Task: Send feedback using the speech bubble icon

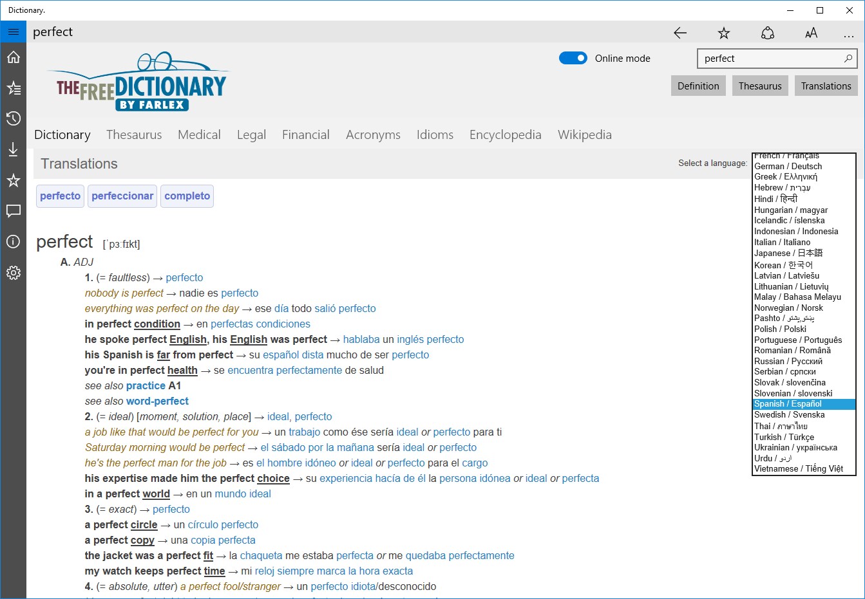Action: point(13,211)
